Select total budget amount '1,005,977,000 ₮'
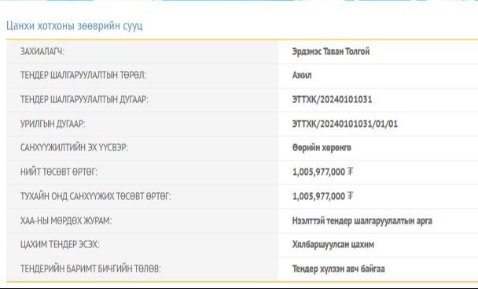The image size is (478, 289). pyautogui.click(x=322, y=172)
